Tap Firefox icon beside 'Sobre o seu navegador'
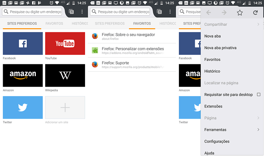The width and height of the screenshot is (264, 156). point(95,36)
